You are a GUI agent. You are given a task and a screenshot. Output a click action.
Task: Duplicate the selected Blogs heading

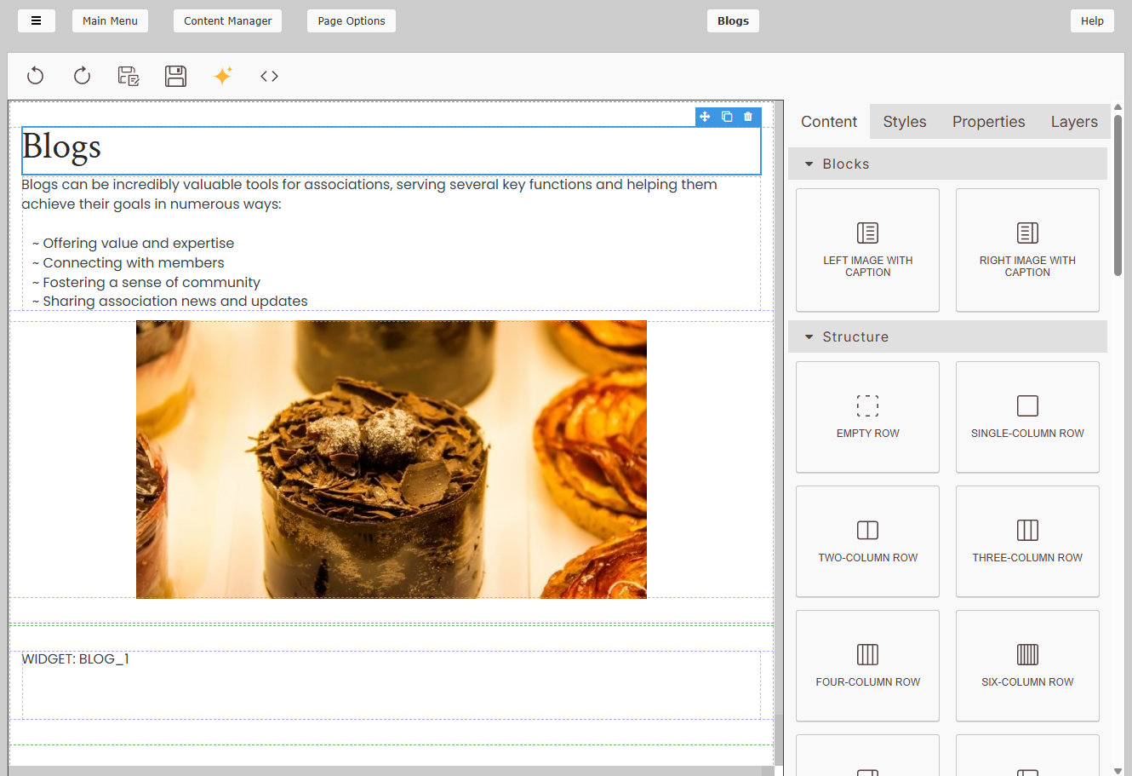[x=727, y=117]
